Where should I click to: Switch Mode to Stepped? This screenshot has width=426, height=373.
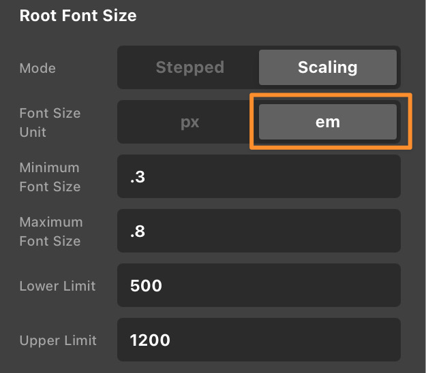190,67
